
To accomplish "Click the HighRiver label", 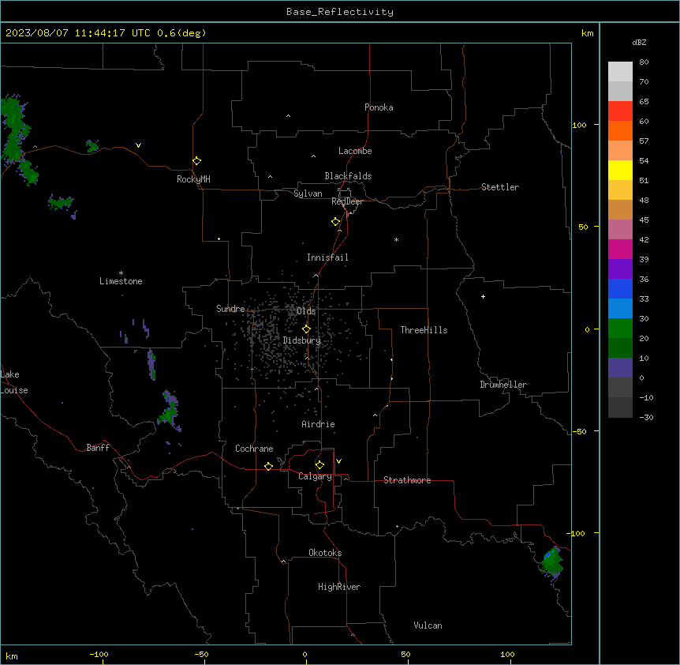I will point(339,587).
